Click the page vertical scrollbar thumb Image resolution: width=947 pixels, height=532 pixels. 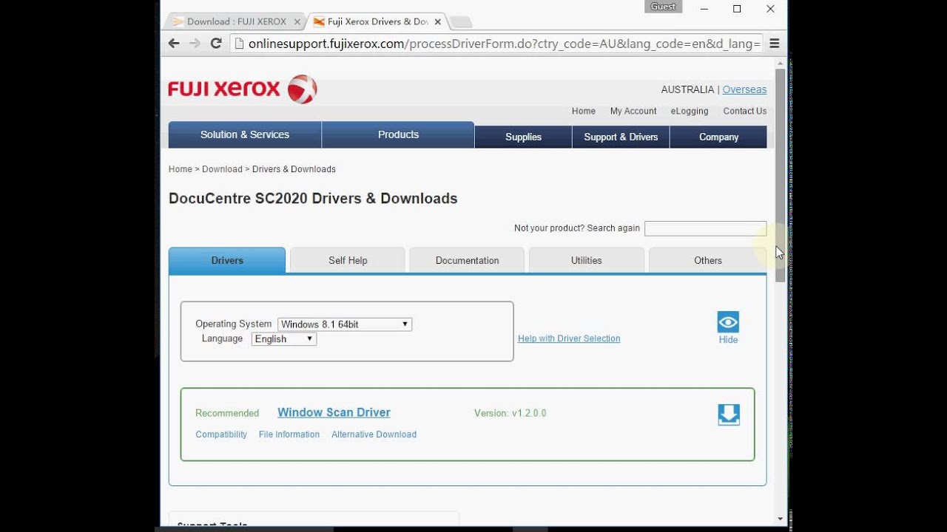pyautogui.click(x=780, y=175)
